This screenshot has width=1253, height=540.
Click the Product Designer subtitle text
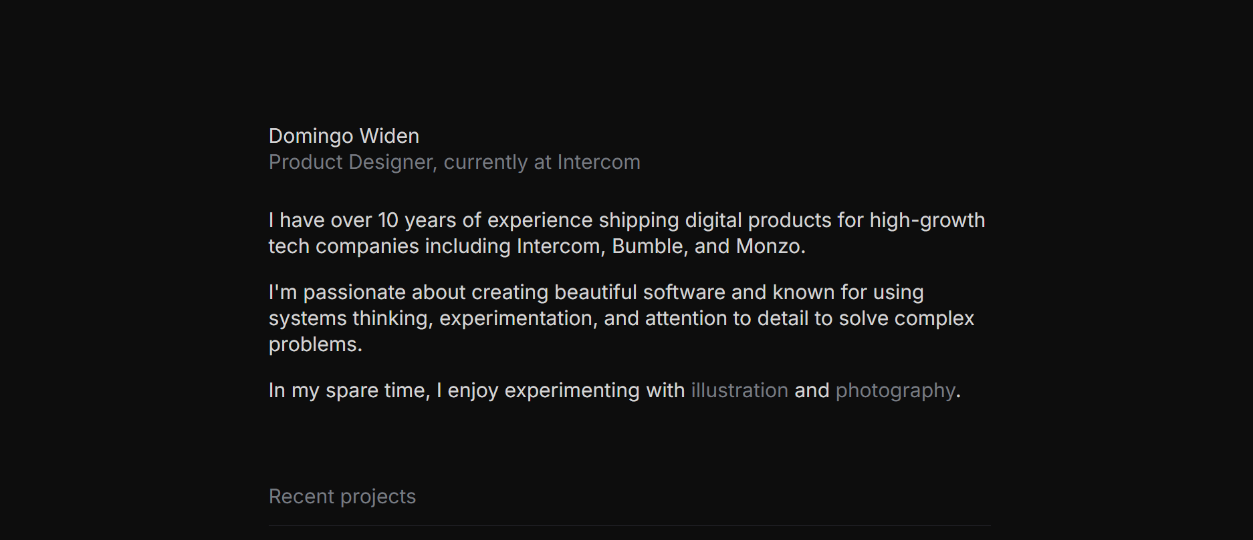pos(352,162)
